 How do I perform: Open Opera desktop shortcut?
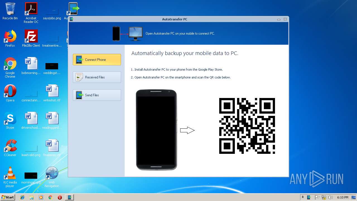click(x=10, y=93)
